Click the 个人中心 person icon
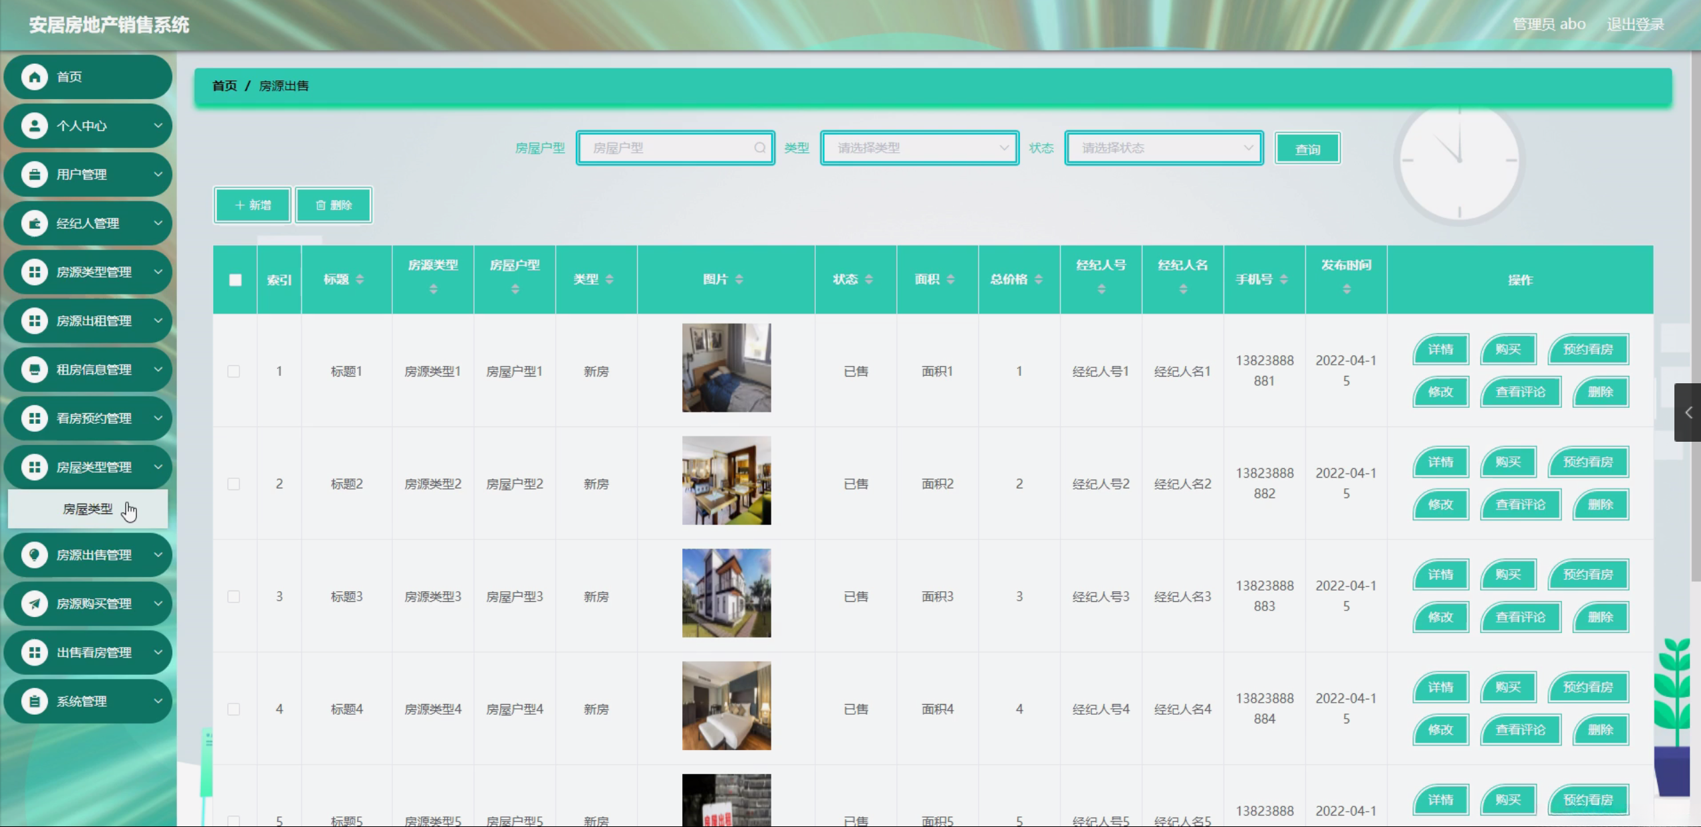This screenshot has width=1701, height=827. [35, 126]
